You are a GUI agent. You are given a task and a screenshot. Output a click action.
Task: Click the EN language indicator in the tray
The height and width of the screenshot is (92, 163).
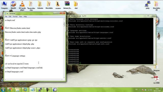click(137, 89)
